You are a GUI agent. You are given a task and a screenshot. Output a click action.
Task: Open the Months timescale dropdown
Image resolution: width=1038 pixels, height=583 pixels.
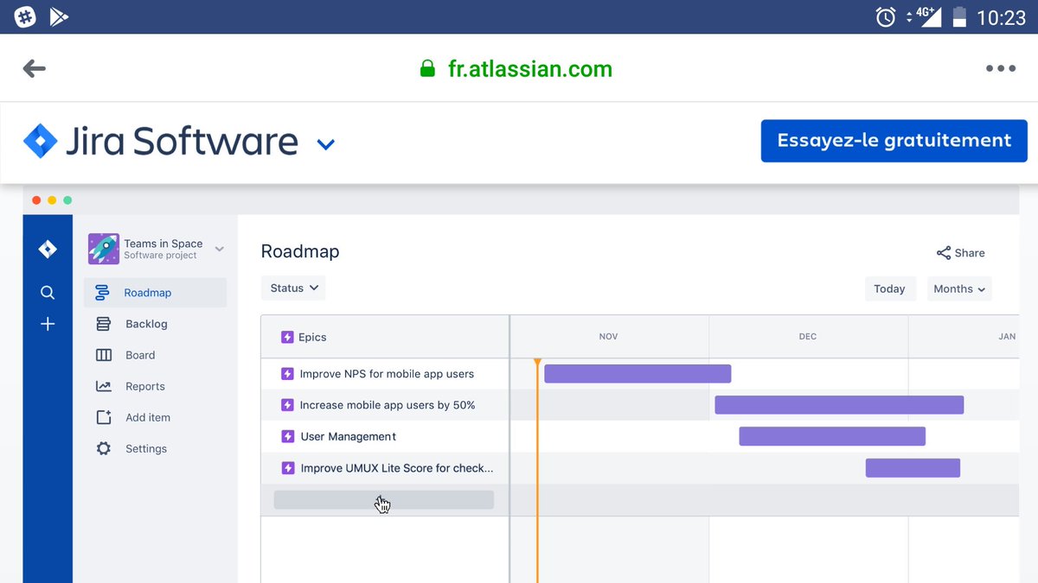pos(959,289)
